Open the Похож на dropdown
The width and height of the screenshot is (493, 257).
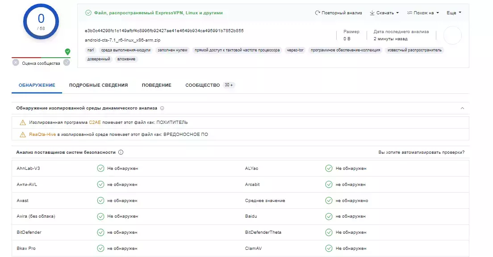[x=423, y=13]
